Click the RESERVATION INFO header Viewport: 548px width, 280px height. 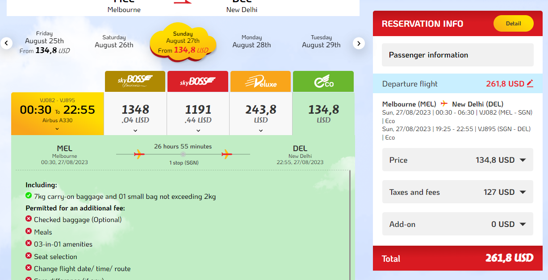tap(423, 24)
